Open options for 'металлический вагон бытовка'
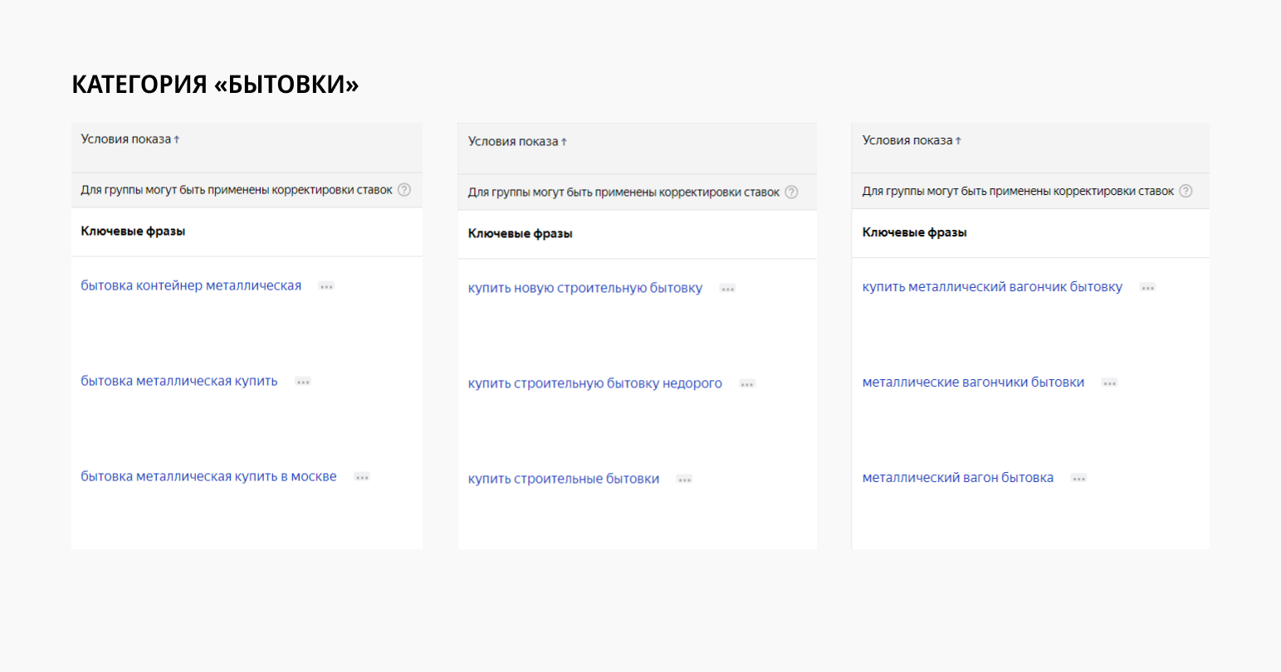 coord(1078,479)
